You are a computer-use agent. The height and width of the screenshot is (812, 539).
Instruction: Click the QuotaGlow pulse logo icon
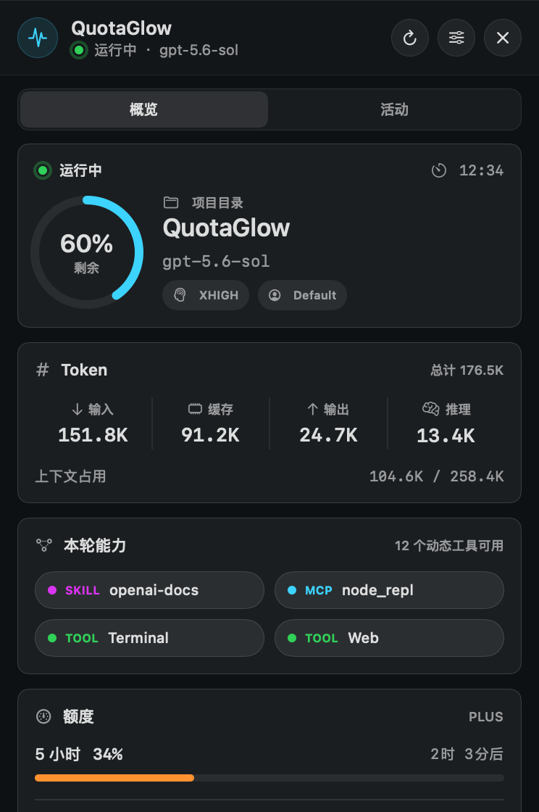coord(38,38)
